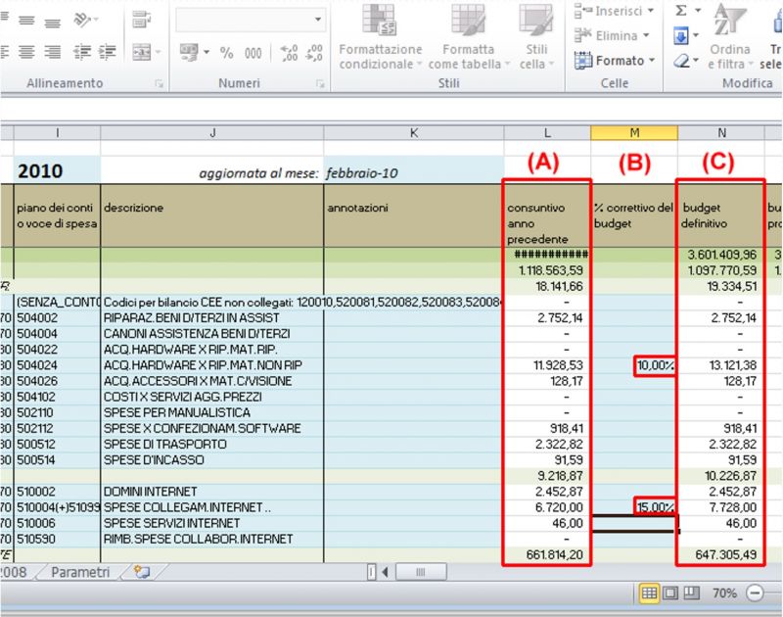Decrease the cell indent
This screenshot has height=617, width=783.
click(82, 52)
